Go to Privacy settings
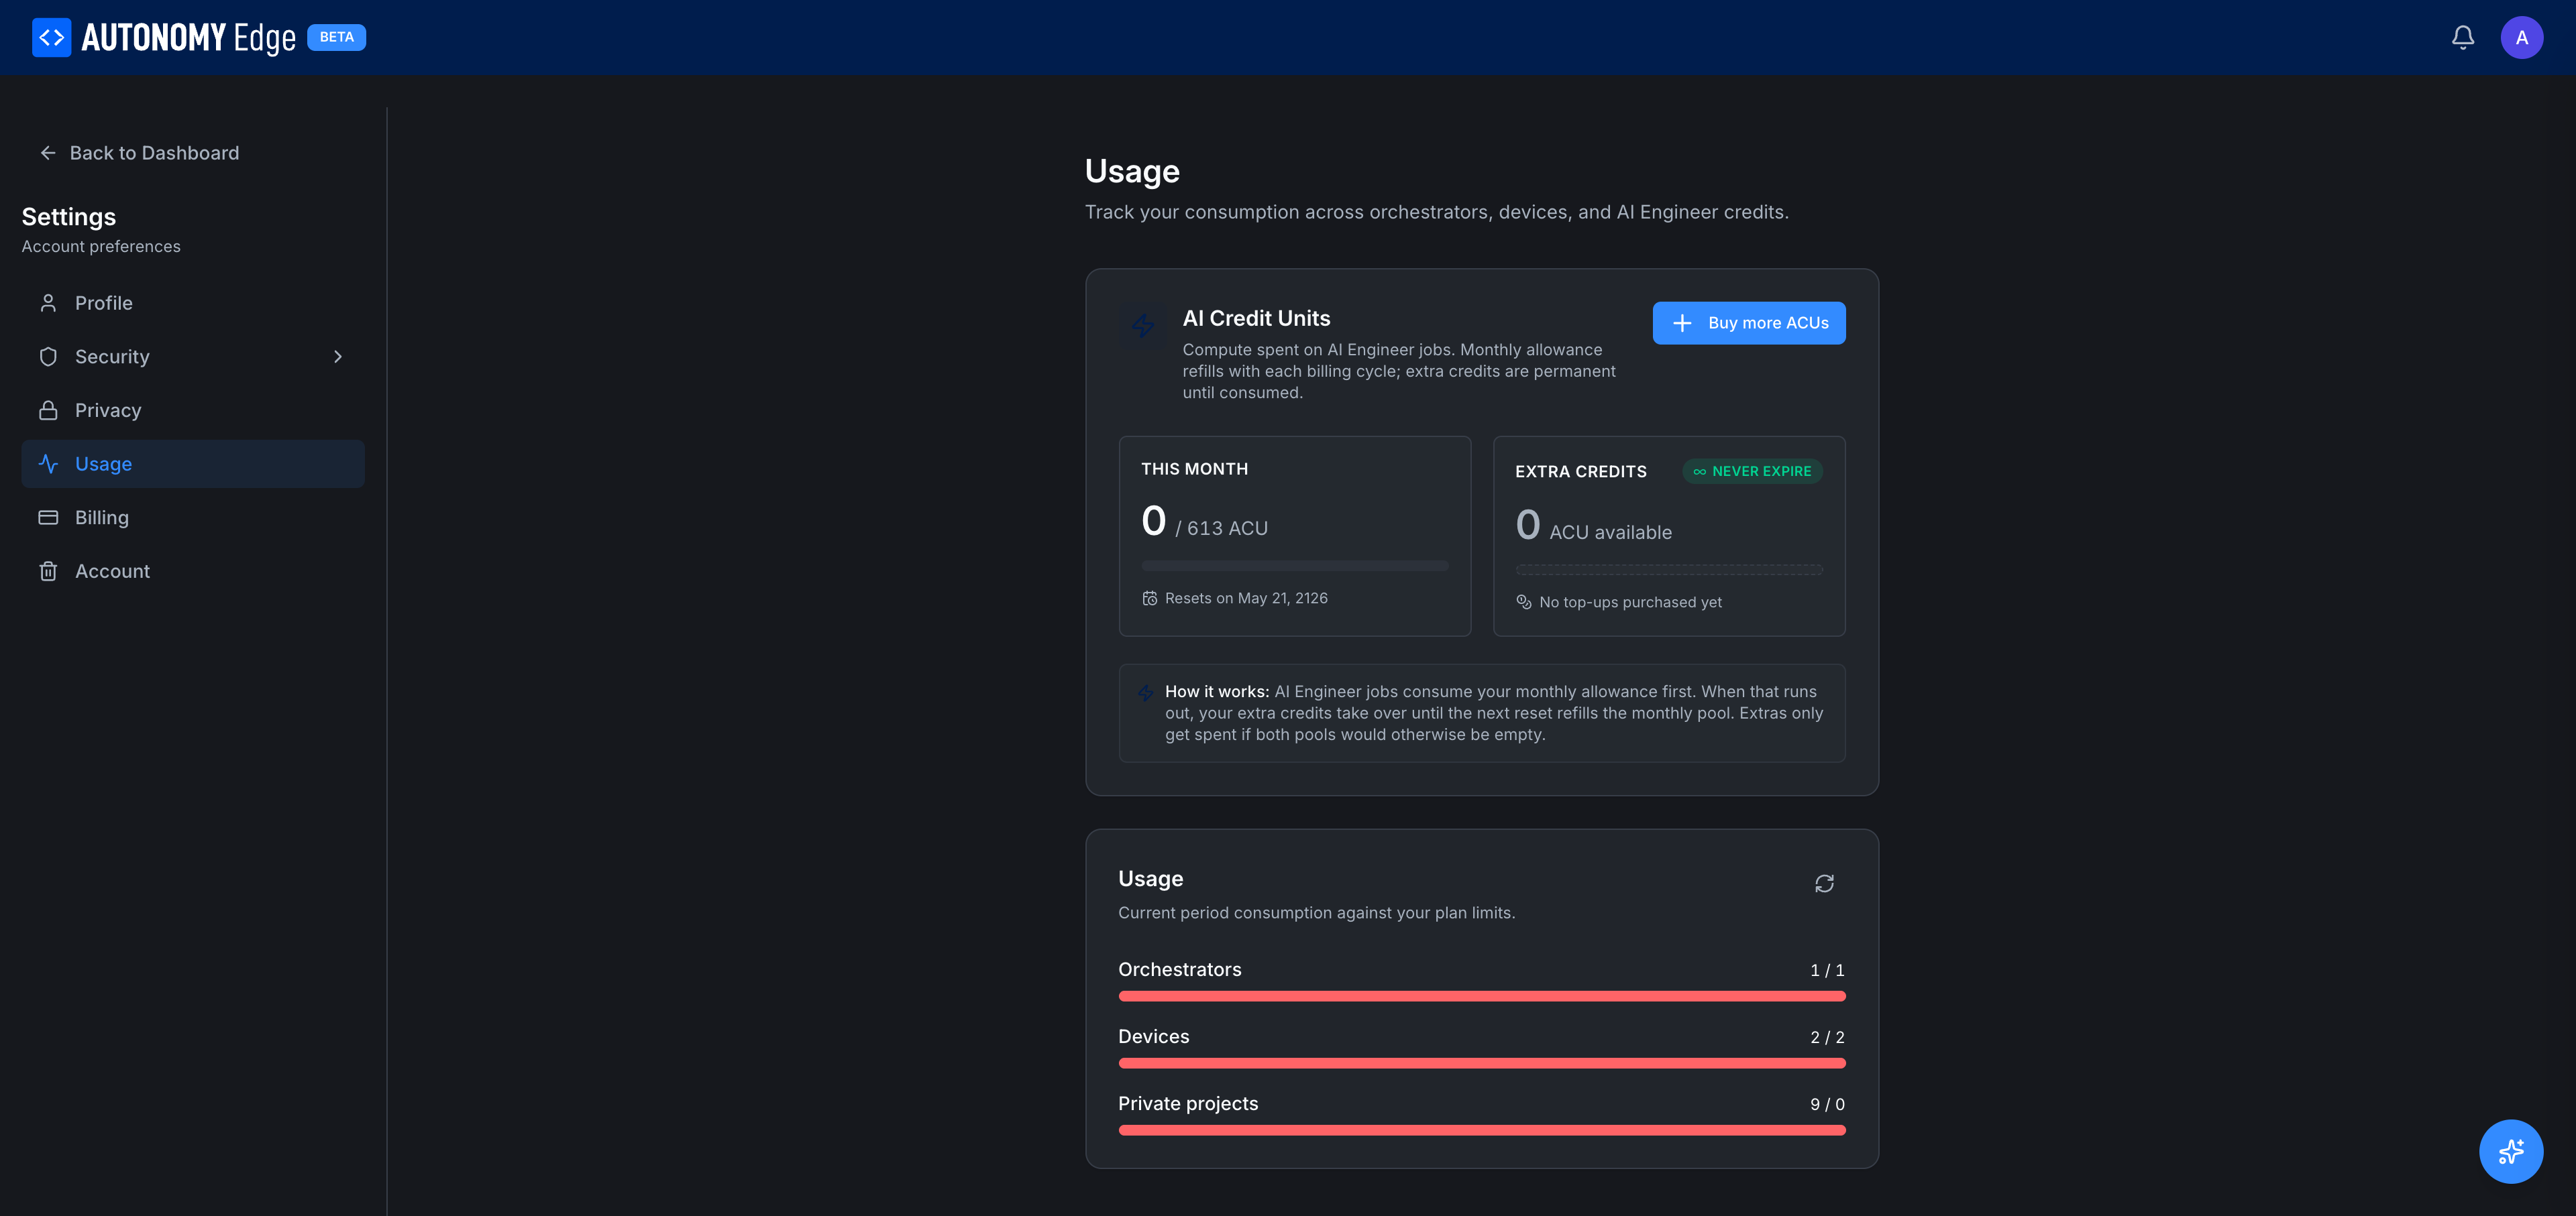The height and width of the screenshot is (1216, 2576). pos(193,411)
